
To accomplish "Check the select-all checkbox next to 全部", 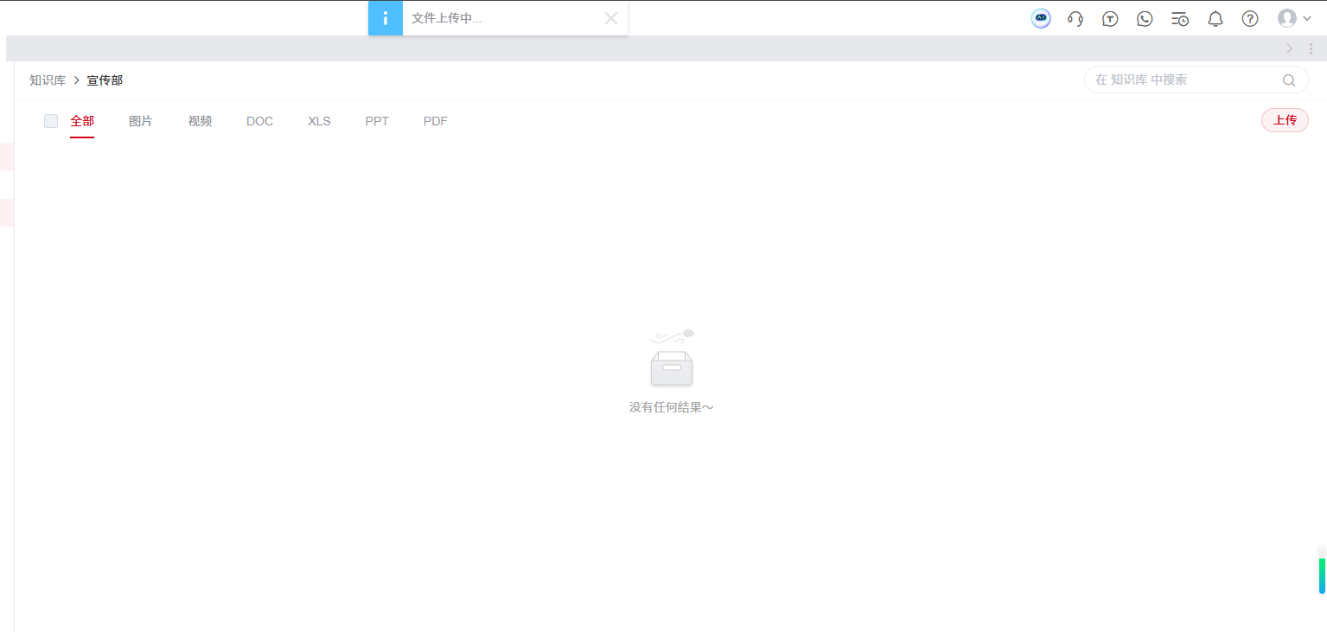I will coord(50,121).
